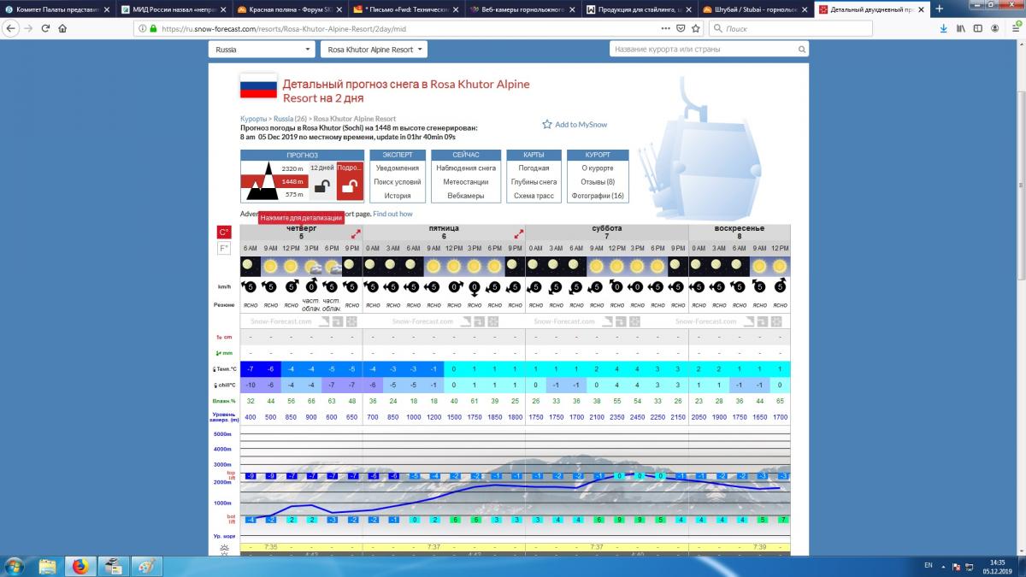This screenshot has width=1026, height=577.
Task: Click the Курорты breadcrumb link
Action: click(253, 119)
